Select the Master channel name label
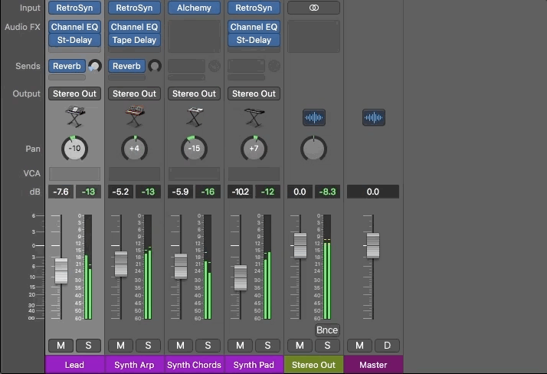 click(373, 365)
